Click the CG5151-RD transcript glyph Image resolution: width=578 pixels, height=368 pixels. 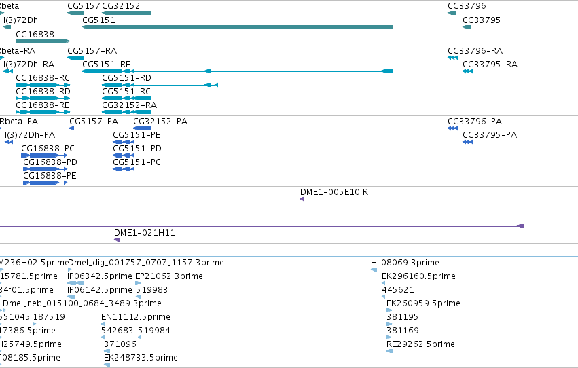click(x=160, y=85)
